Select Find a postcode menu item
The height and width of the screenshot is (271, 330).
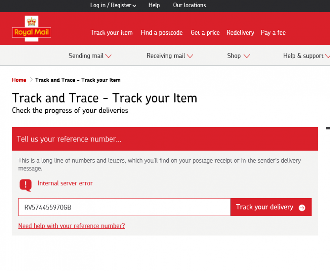pos(161,32)
